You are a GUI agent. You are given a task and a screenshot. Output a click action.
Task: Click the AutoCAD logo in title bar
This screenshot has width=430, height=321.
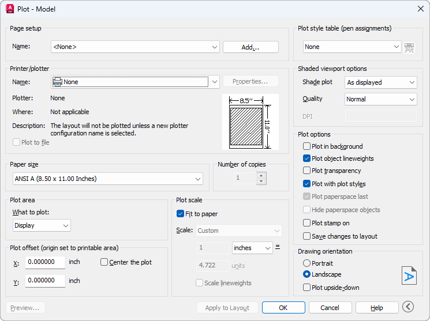10,9
